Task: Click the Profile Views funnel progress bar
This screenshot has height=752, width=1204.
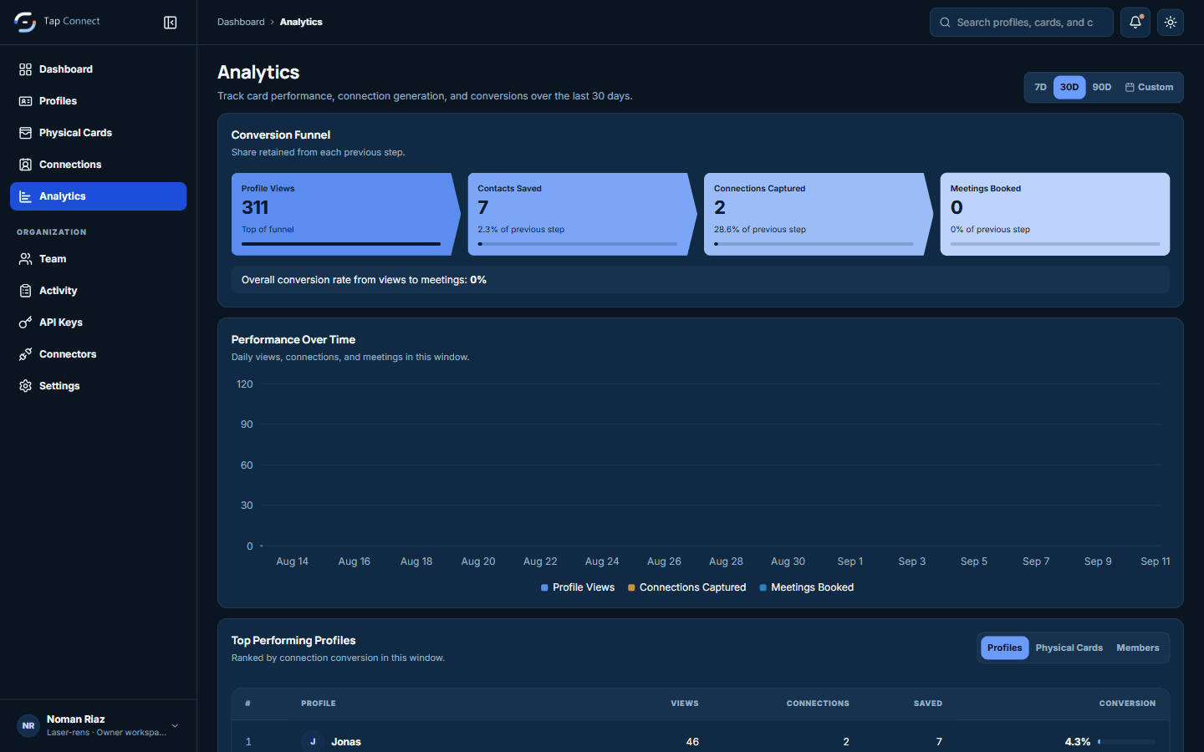Action: pyautogui.click(x=341, y=244)
